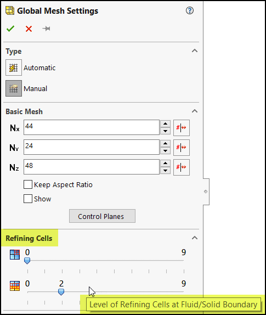Select the Manual mesh type

pos(14,88)
